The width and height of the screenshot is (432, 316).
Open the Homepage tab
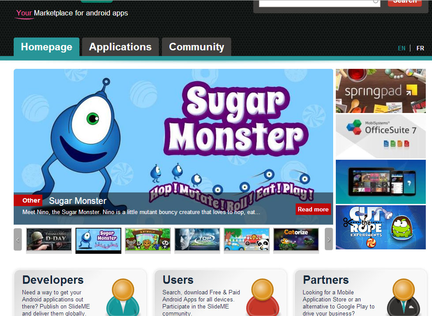(x=46, y=47)
